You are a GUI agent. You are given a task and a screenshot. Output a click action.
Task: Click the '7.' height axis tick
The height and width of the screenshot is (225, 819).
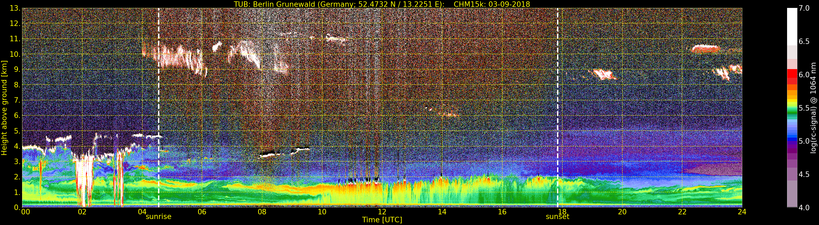(17, 100)
